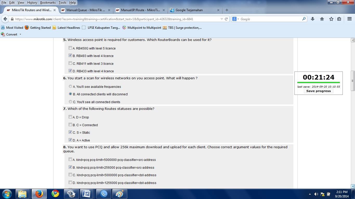The width and height of the screenshot is (355, 199).
Task: Check pcq-limit=5000000 dst-address option
Action: (x=70, y=175)
